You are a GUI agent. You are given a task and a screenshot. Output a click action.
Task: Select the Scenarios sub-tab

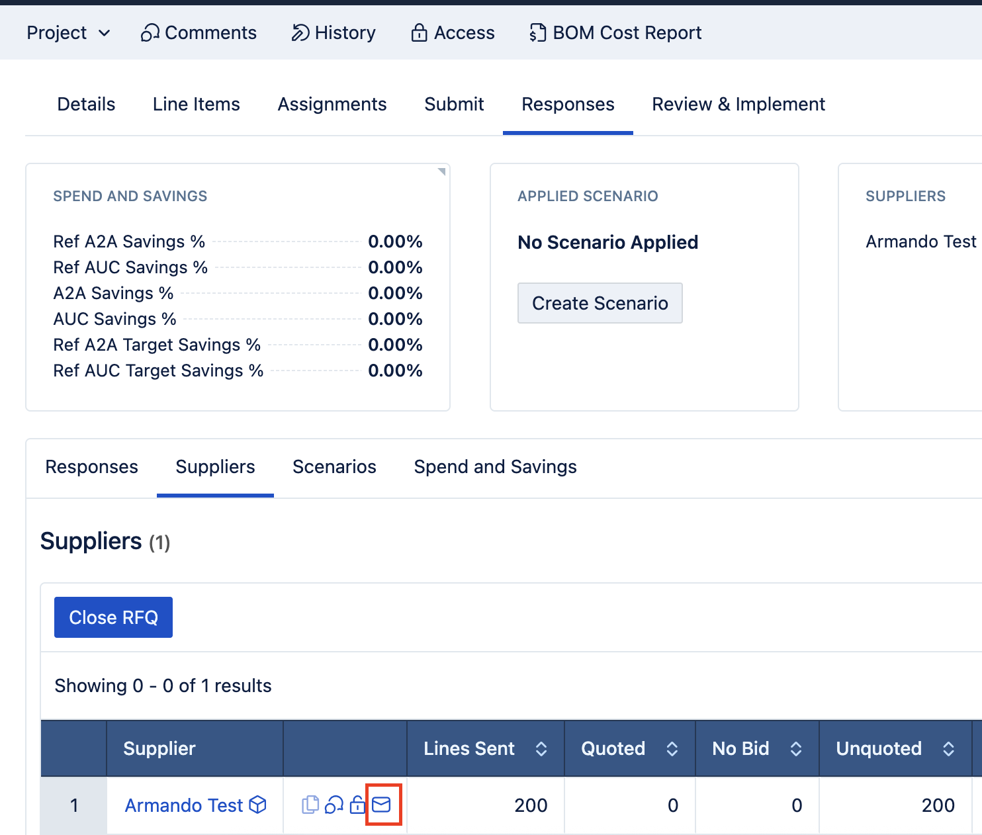point(334,466)
